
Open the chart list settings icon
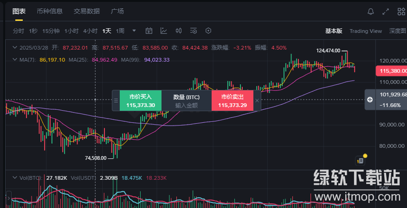pos(194,31)
